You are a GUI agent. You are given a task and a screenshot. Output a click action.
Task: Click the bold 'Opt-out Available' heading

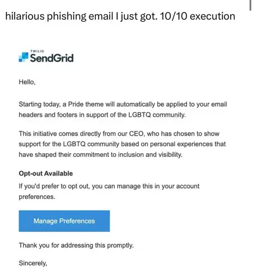click(x=46, y=173)
